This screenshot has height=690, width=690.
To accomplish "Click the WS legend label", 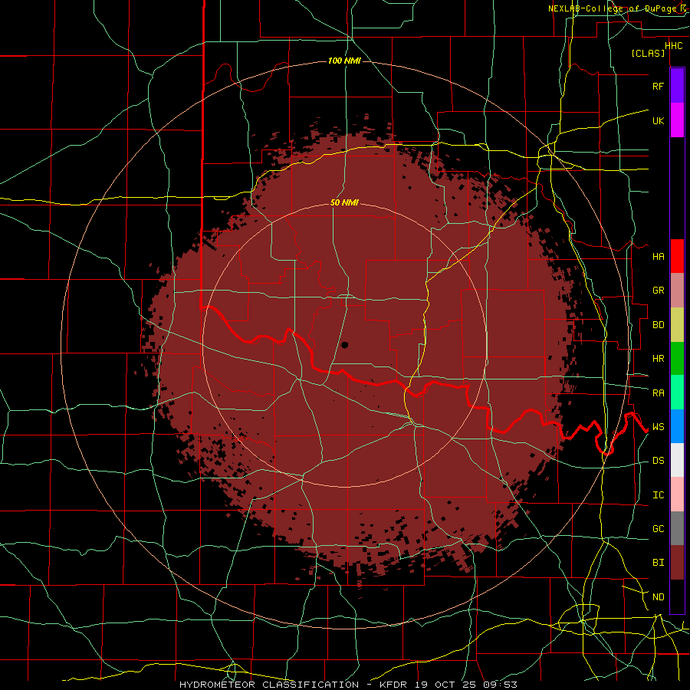I will click(658, 427).
